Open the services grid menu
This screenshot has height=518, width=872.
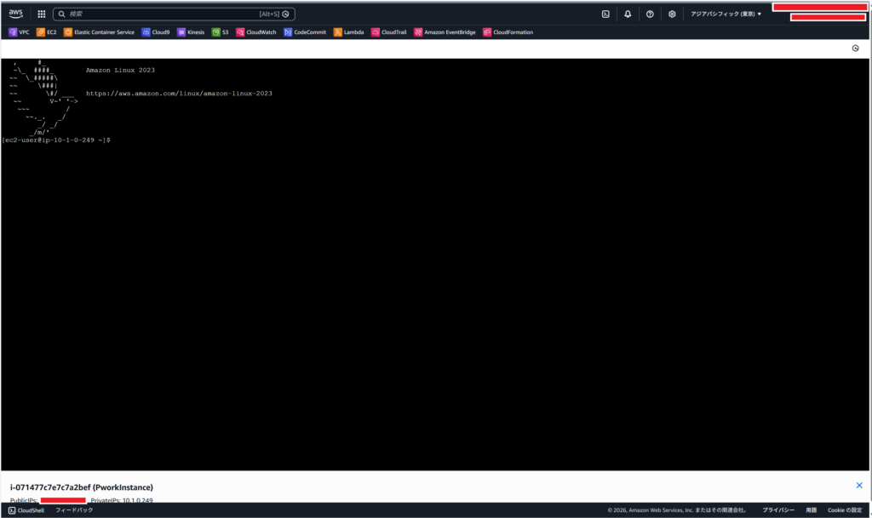[41, 14]
